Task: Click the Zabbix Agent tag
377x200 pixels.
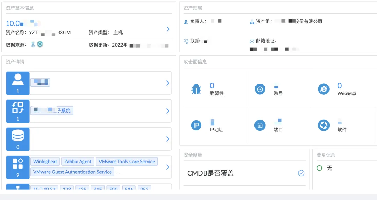Action: pos(77,162)
